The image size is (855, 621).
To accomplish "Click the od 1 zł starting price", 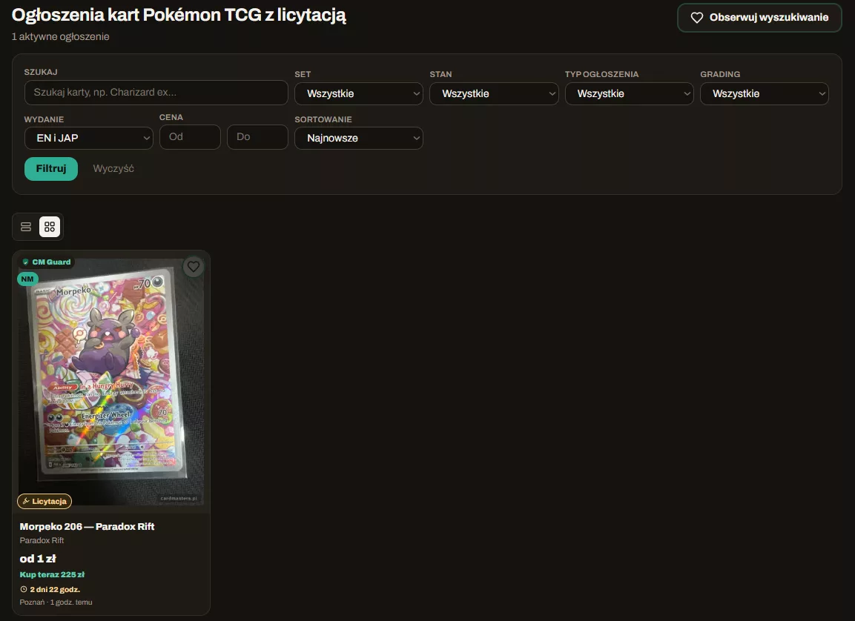I will click(38, 559).
